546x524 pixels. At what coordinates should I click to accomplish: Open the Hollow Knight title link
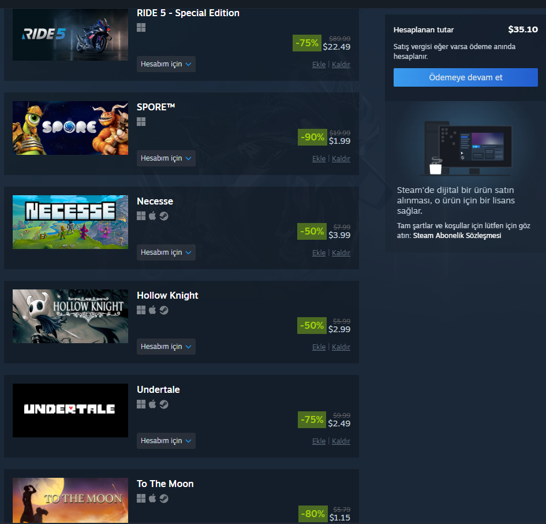click(x=167, y=295)
